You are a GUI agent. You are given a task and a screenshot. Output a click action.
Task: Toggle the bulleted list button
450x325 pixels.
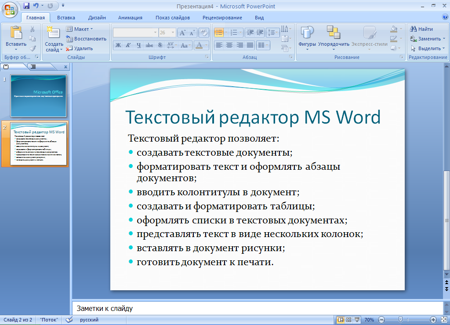219,33
